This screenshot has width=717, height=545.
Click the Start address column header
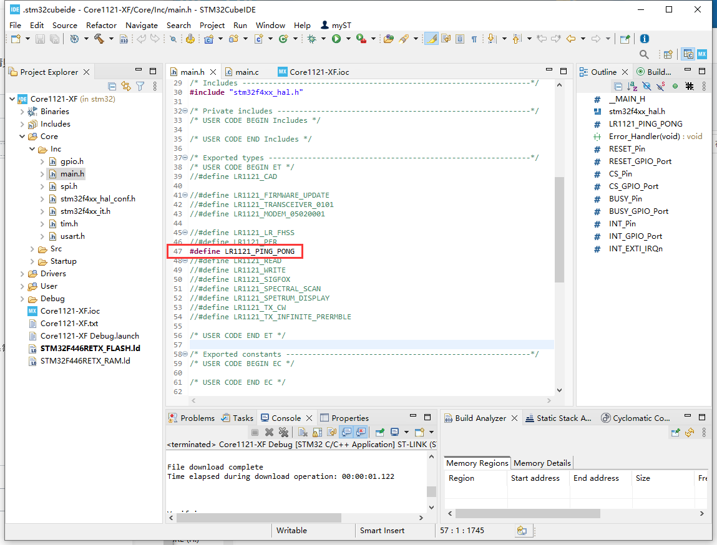point(535,478)
